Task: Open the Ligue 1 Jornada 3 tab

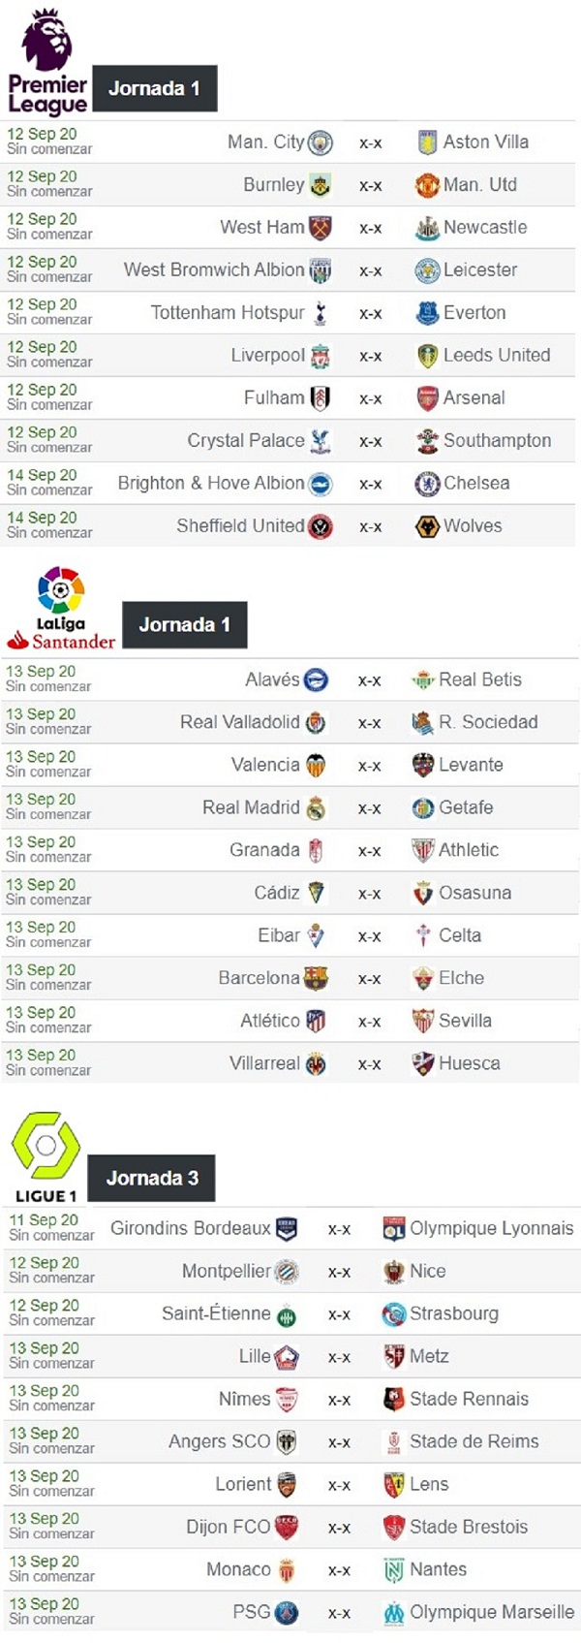Action: click(152, 1179)
